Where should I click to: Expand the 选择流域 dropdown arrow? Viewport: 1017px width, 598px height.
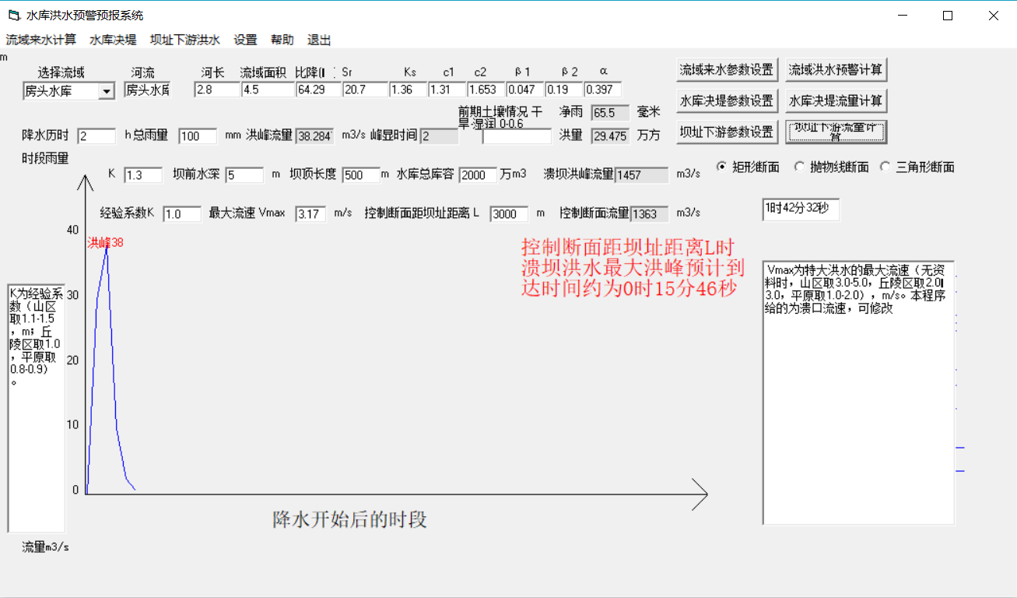pyautogui.click(x=107, y=92)
